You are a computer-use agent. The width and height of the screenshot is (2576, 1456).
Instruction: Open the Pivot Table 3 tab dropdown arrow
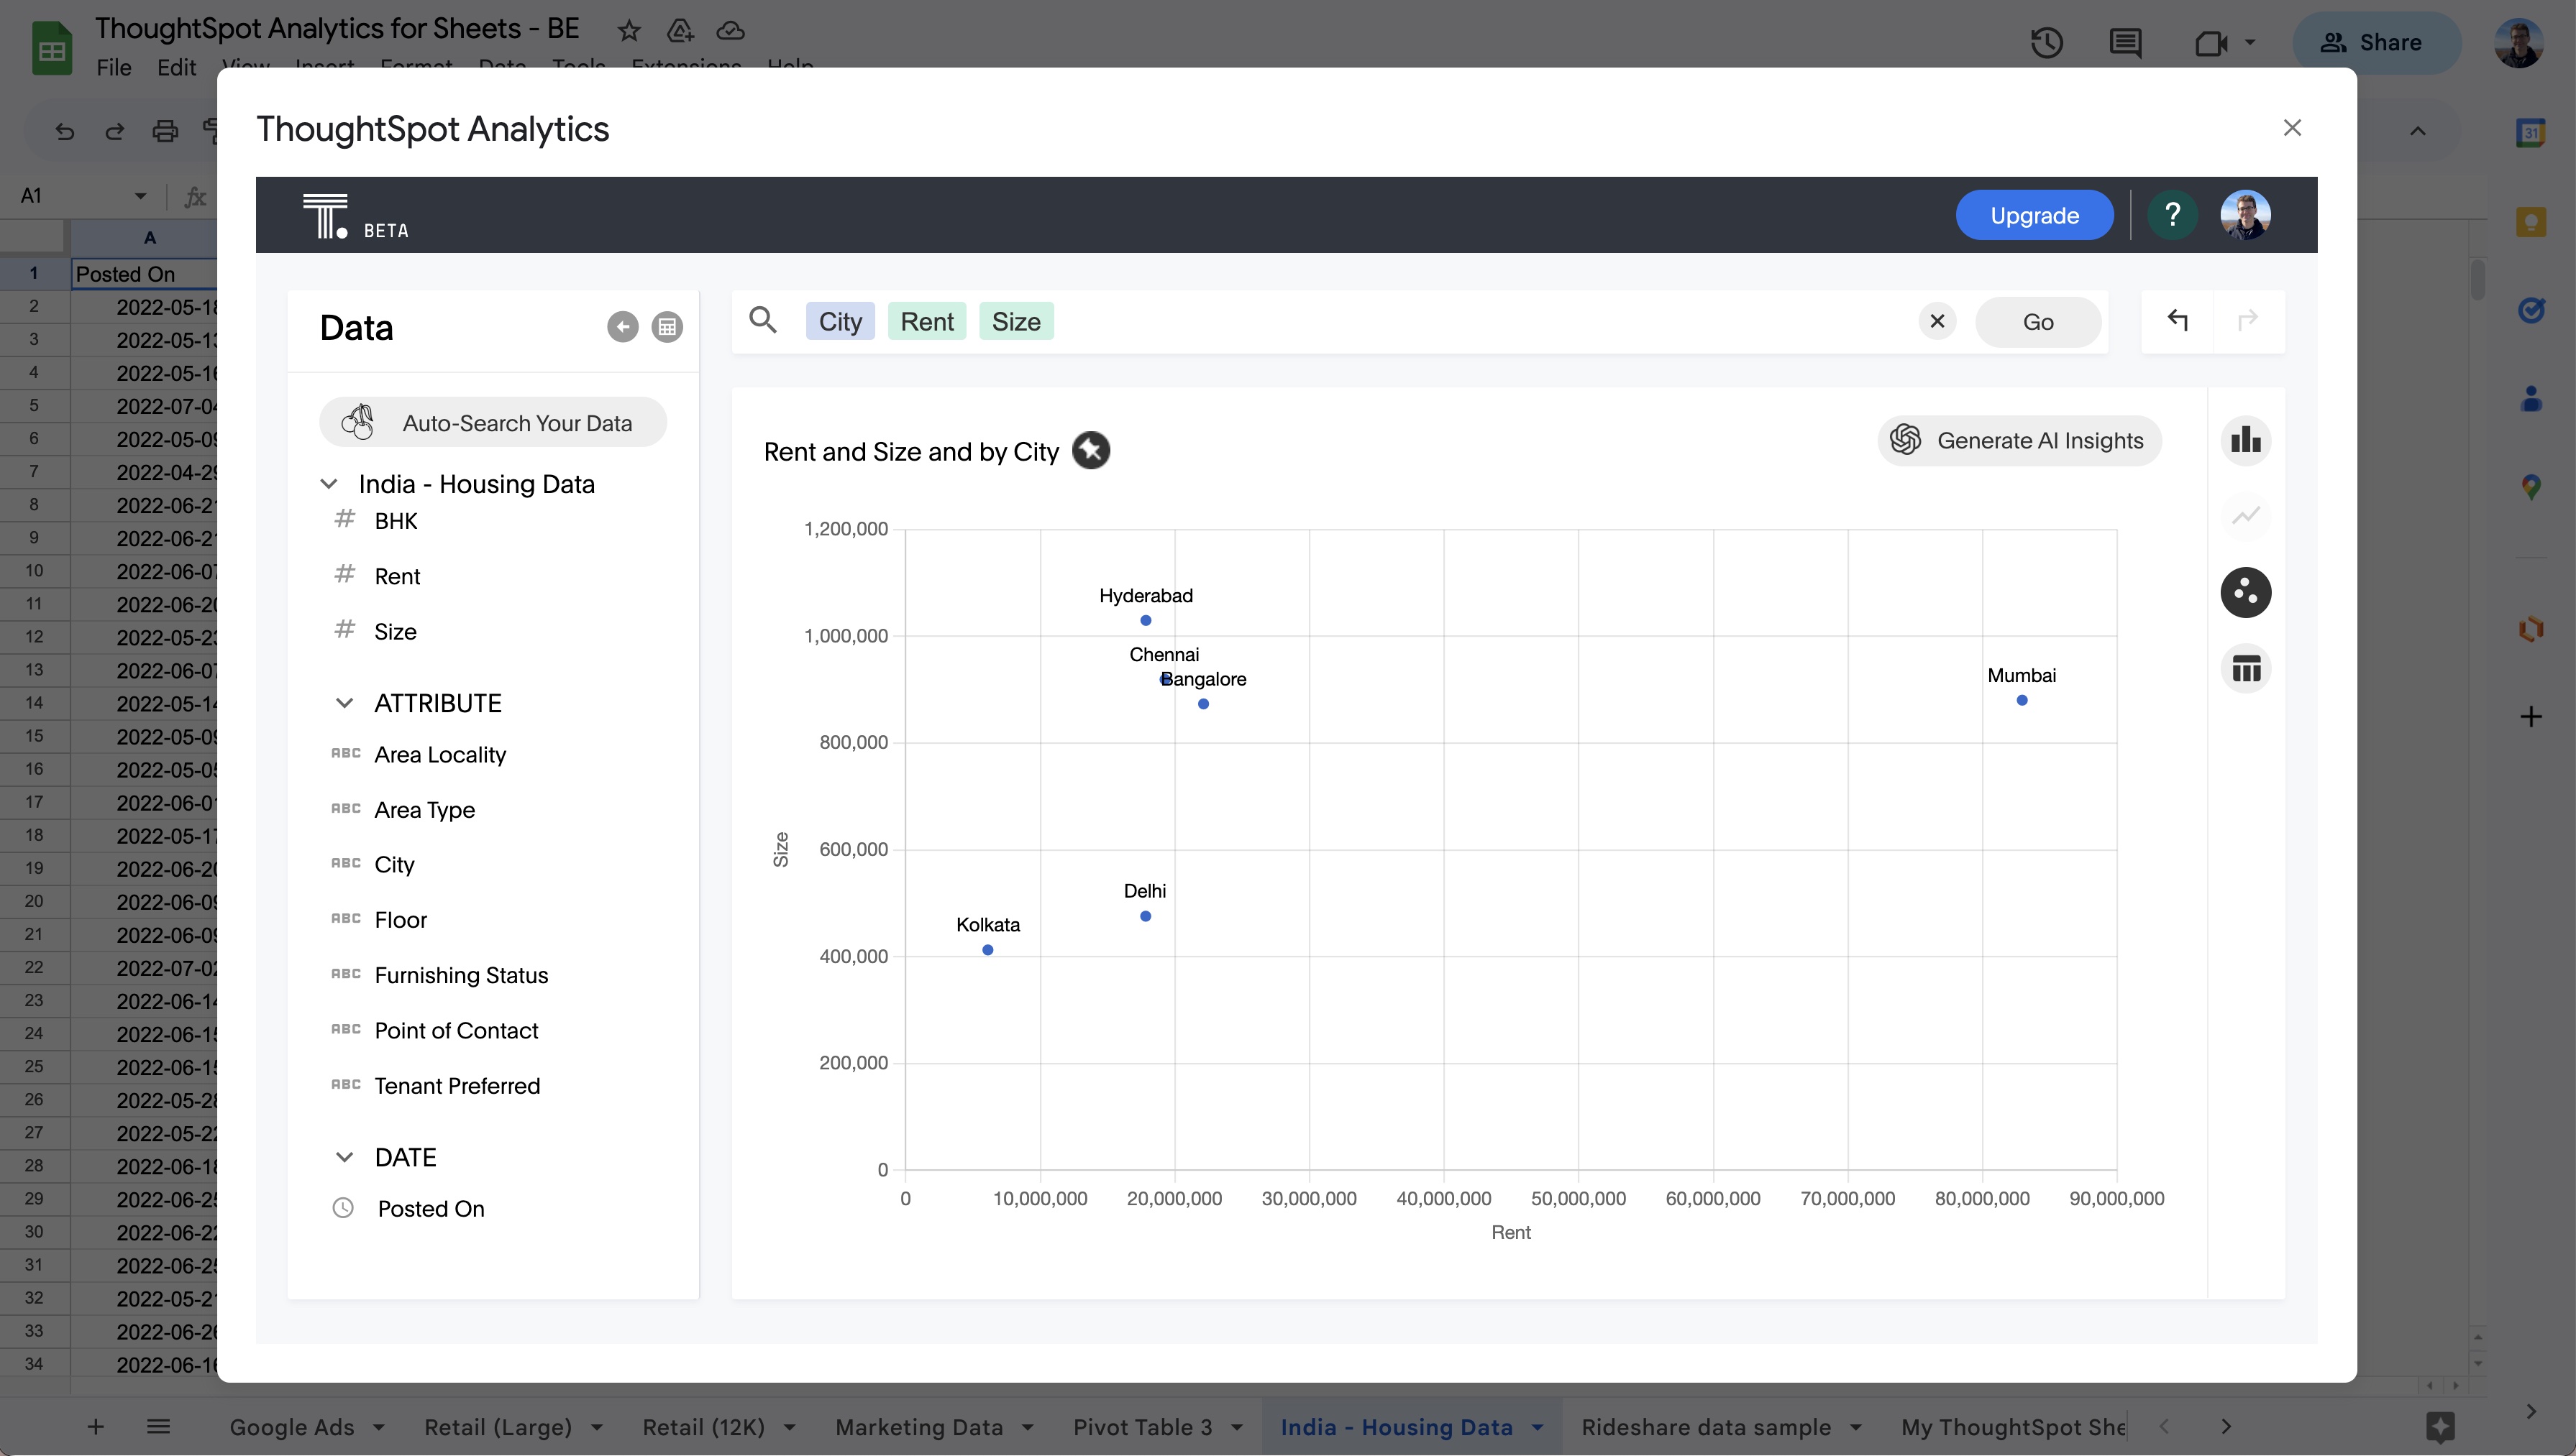click(1238, 1428)
